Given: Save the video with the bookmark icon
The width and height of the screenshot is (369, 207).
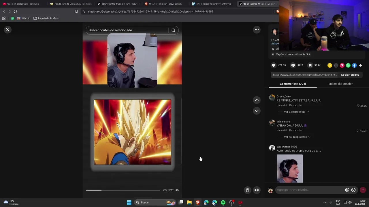Looking at the screenshot, I should (x=310, y=65).
